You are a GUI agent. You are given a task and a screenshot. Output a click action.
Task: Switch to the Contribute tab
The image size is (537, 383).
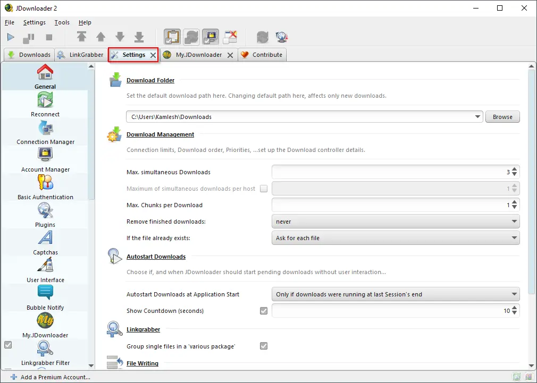(x=262, y=55)
